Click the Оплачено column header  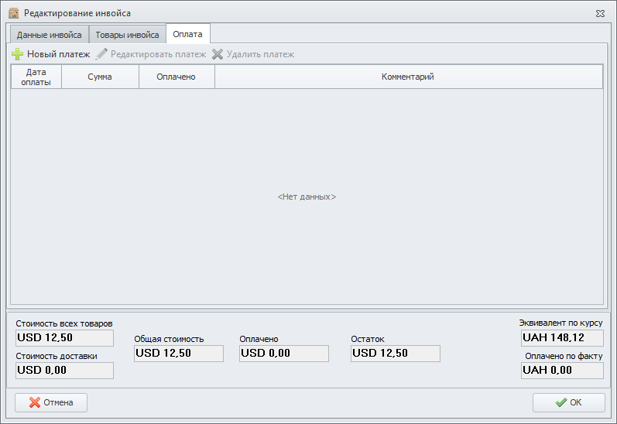coord(176,77)
